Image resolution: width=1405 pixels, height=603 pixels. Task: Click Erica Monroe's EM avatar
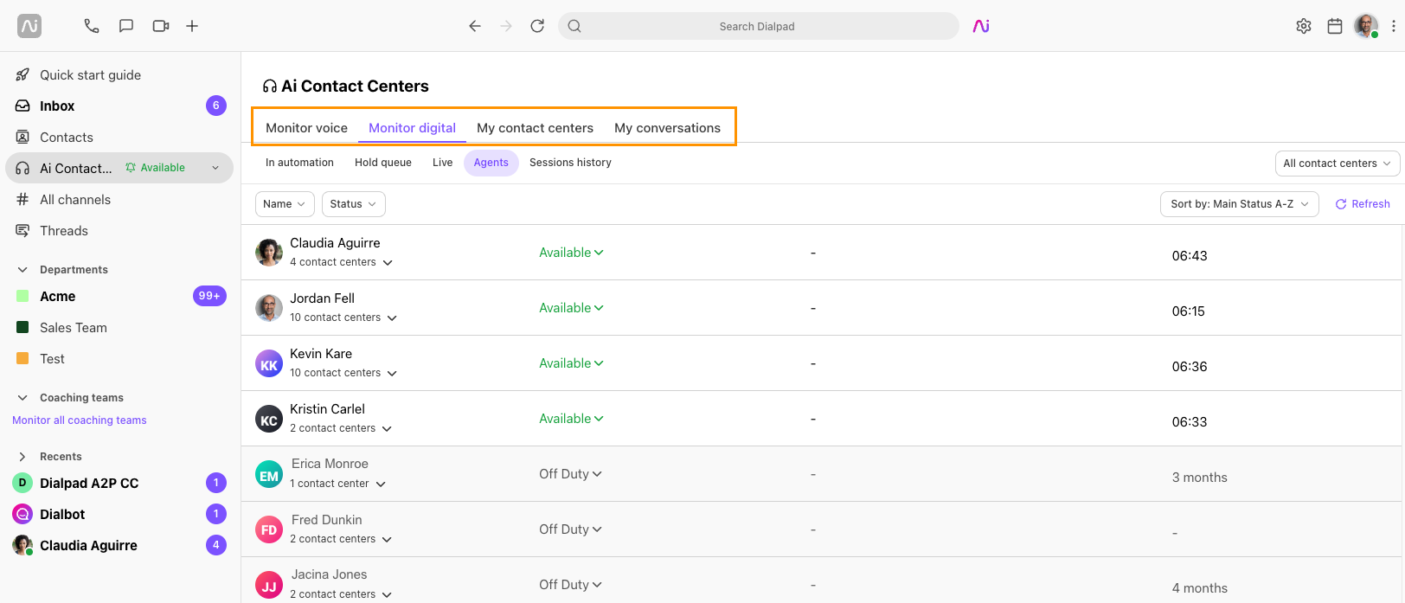point(269,474)
